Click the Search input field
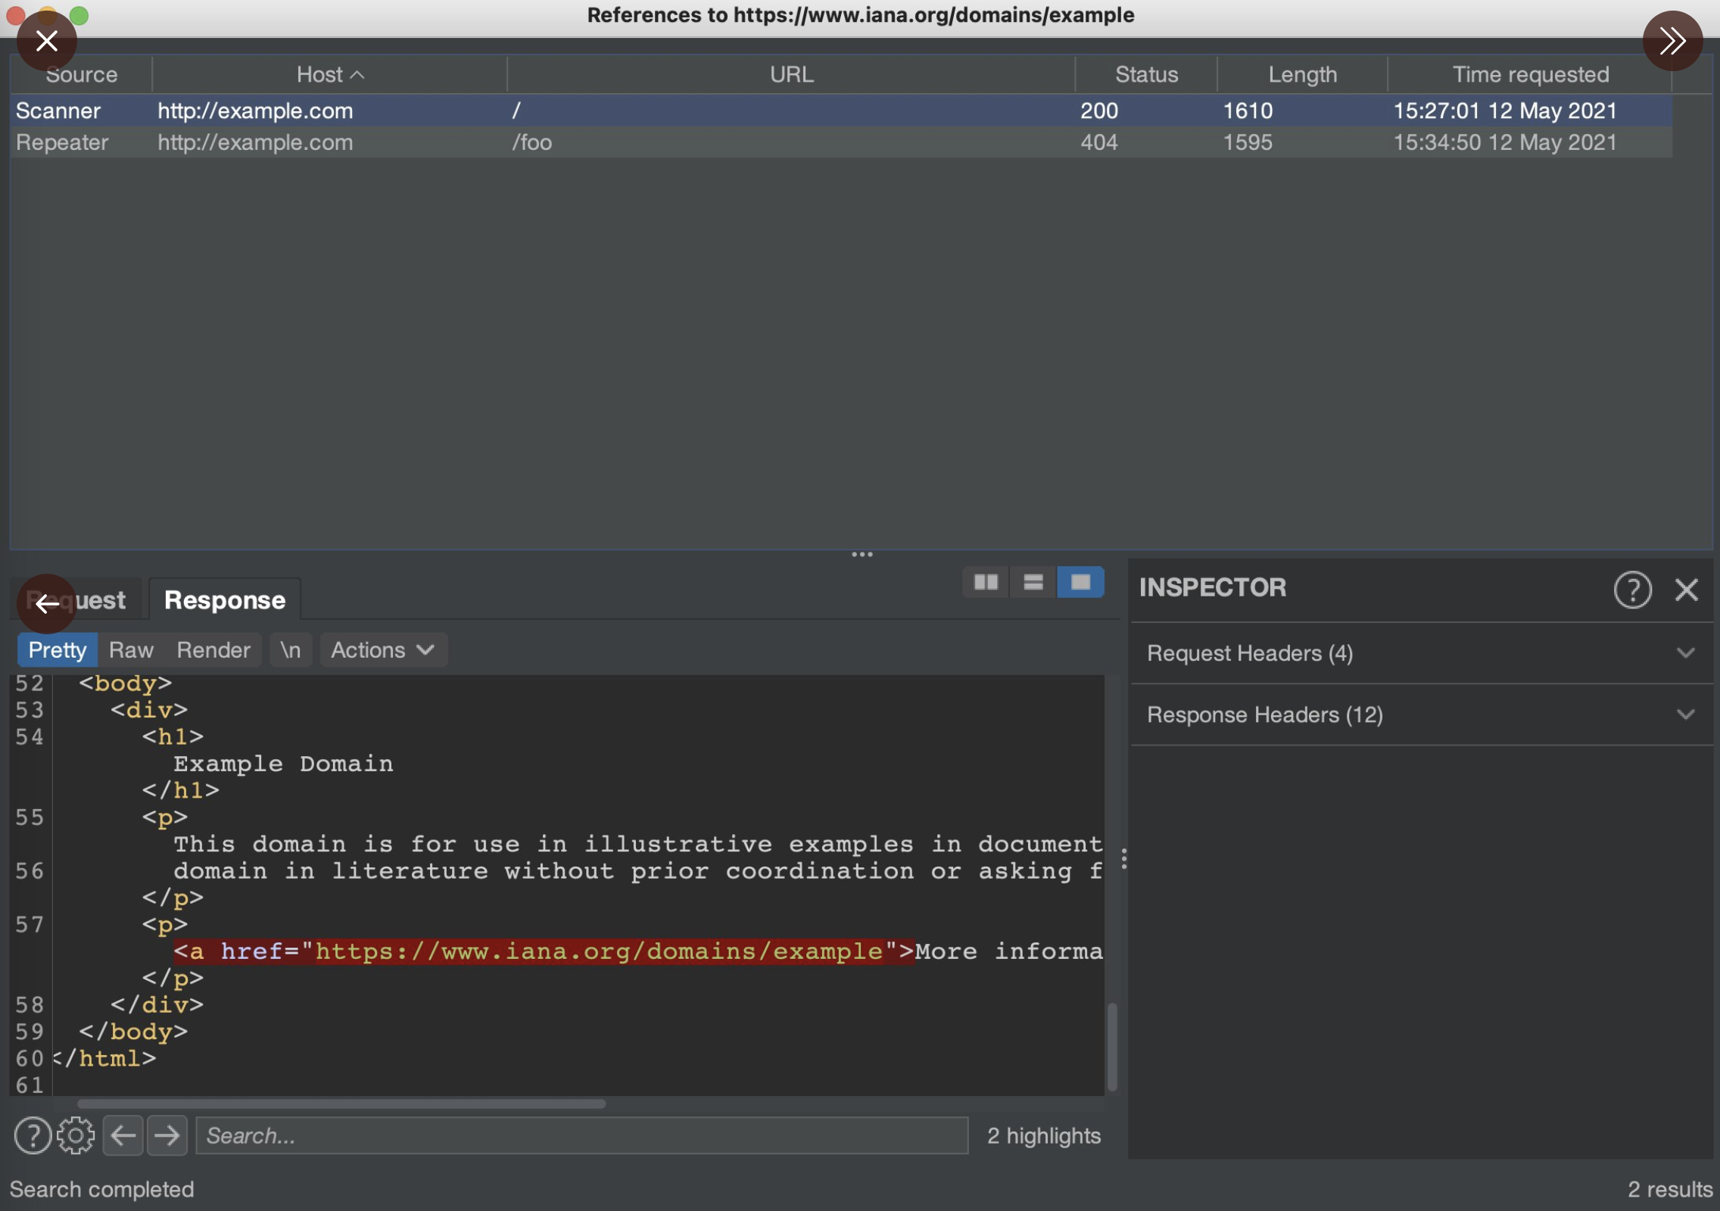 tap(581, 1135)
